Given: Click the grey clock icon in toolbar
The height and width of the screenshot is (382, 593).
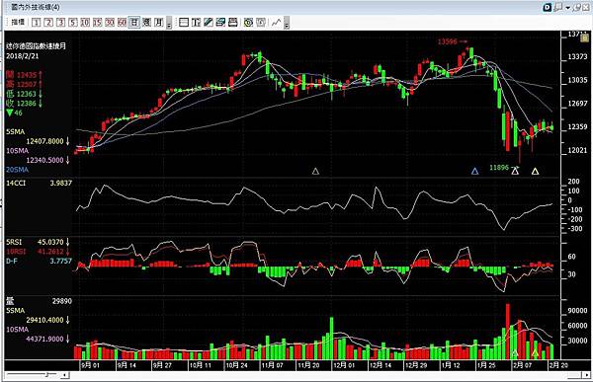Looking at the screenshot, I should pos(261,23).
